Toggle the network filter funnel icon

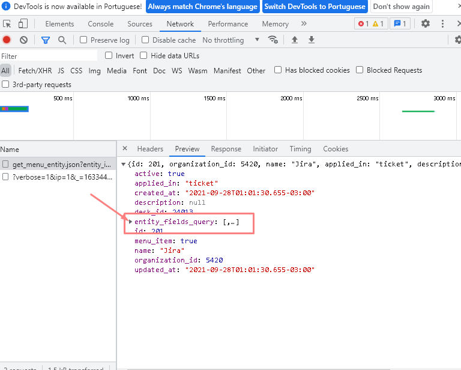(x=45, y=40)
